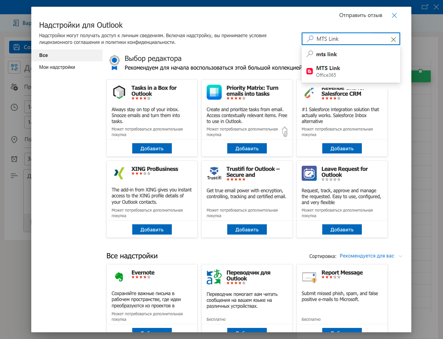Click in the MTS Link search input field
This screenshot has height=339, width=443.
pos(351,39)
